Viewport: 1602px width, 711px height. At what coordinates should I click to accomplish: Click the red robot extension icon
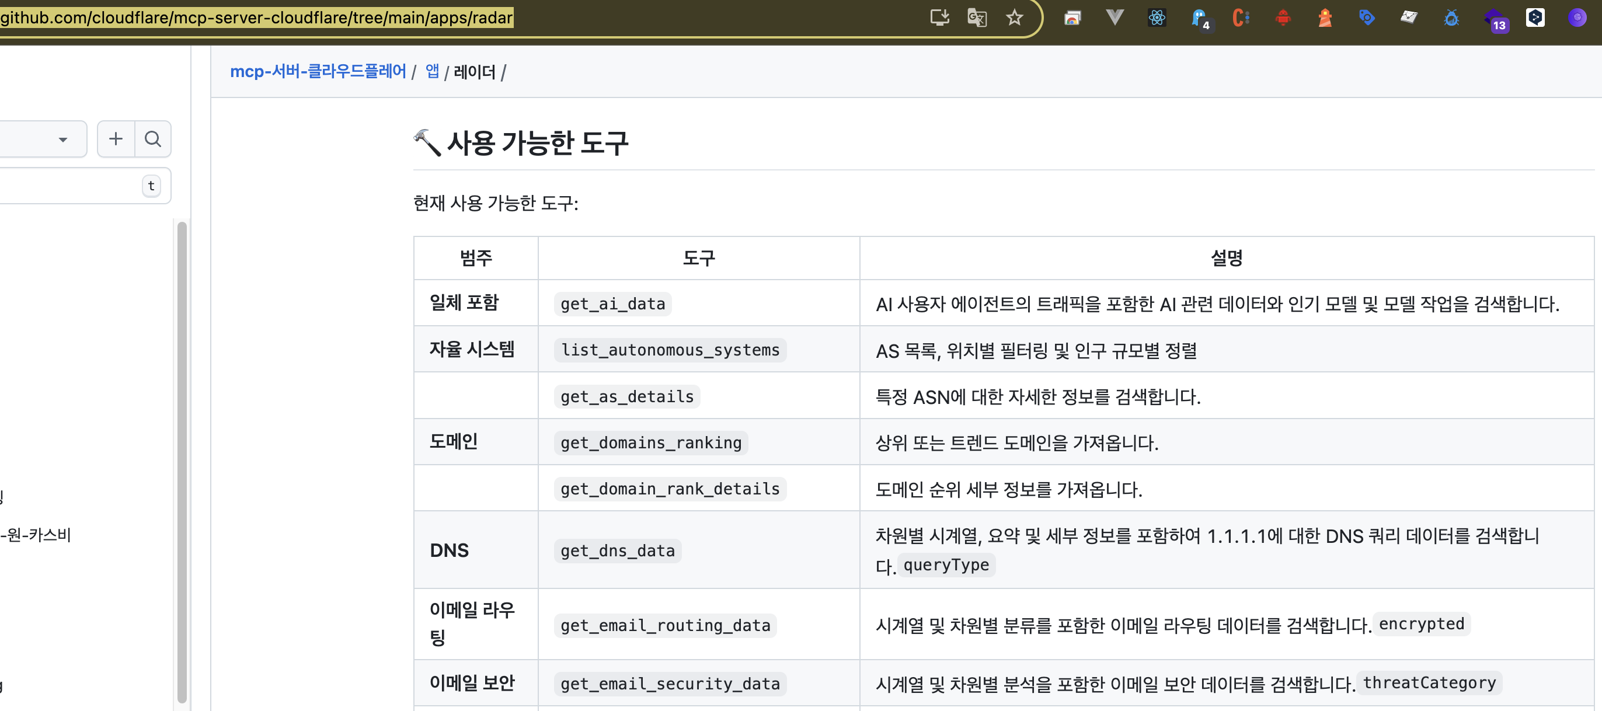1283,18
